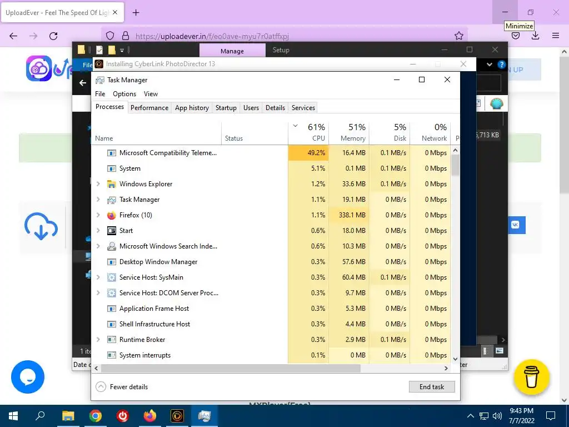Sort processes by Network column header
The height and width of the screenshot is (427, 569).
pos(431,133)
